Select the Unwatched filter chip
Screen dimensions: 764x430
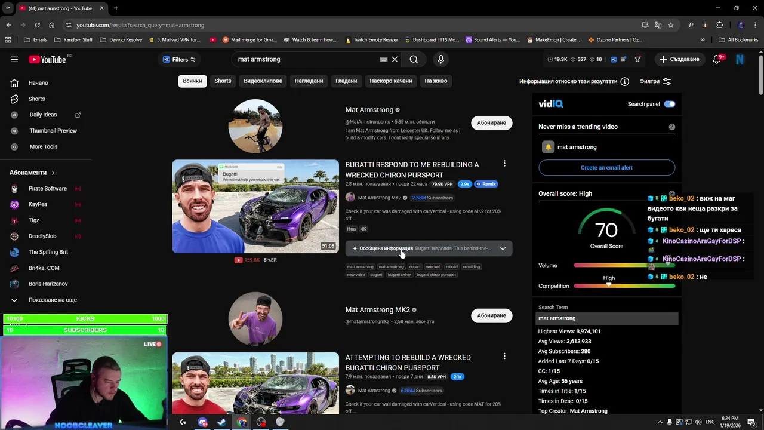309,81
